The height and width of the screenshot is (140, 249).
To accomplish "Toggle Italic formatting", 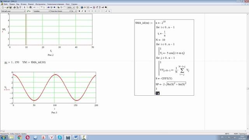I will pos(82,11).
